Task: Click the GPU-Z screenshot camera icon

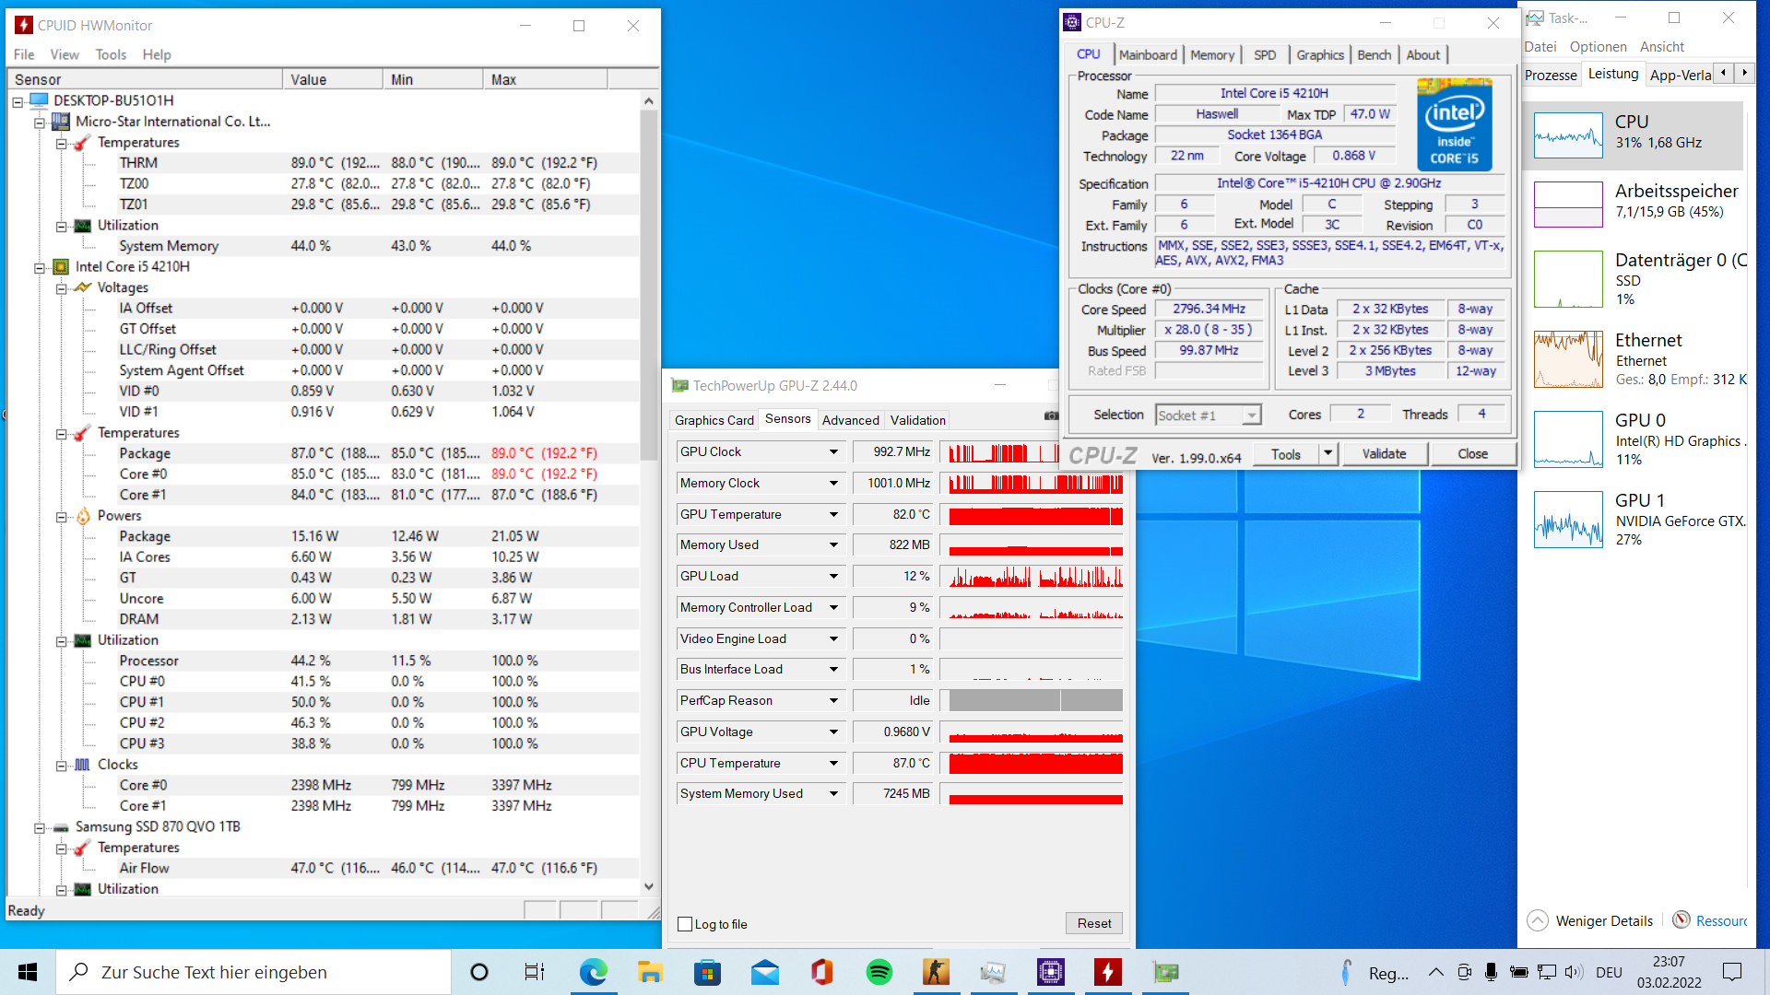Action: point(1050,416)
